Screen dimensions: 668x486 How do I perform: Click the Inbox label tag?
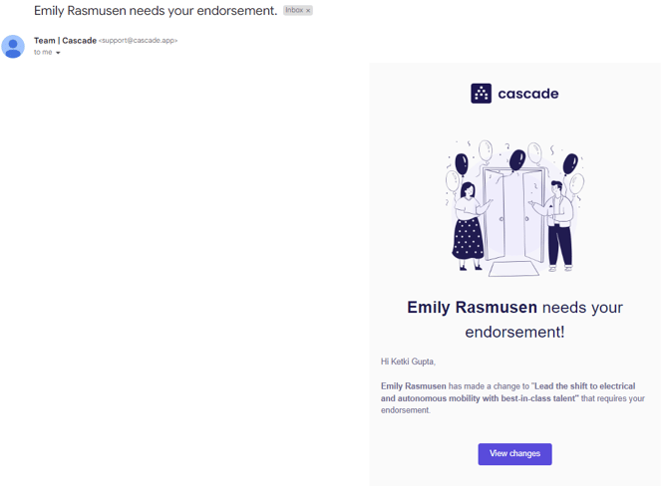[x=294, y=11]
